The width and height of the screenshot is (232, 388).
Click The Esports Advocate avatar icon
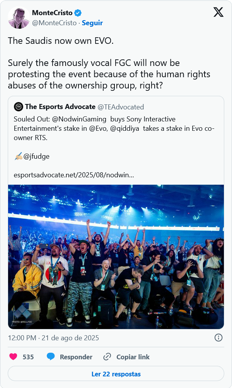point(18,107)
